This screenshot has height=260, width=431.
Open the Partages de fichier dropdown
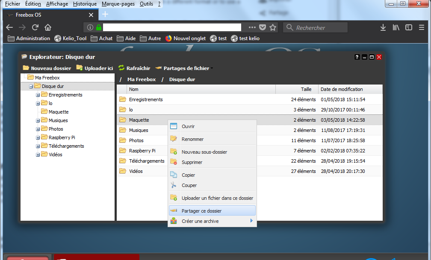(x=184, y=68)
